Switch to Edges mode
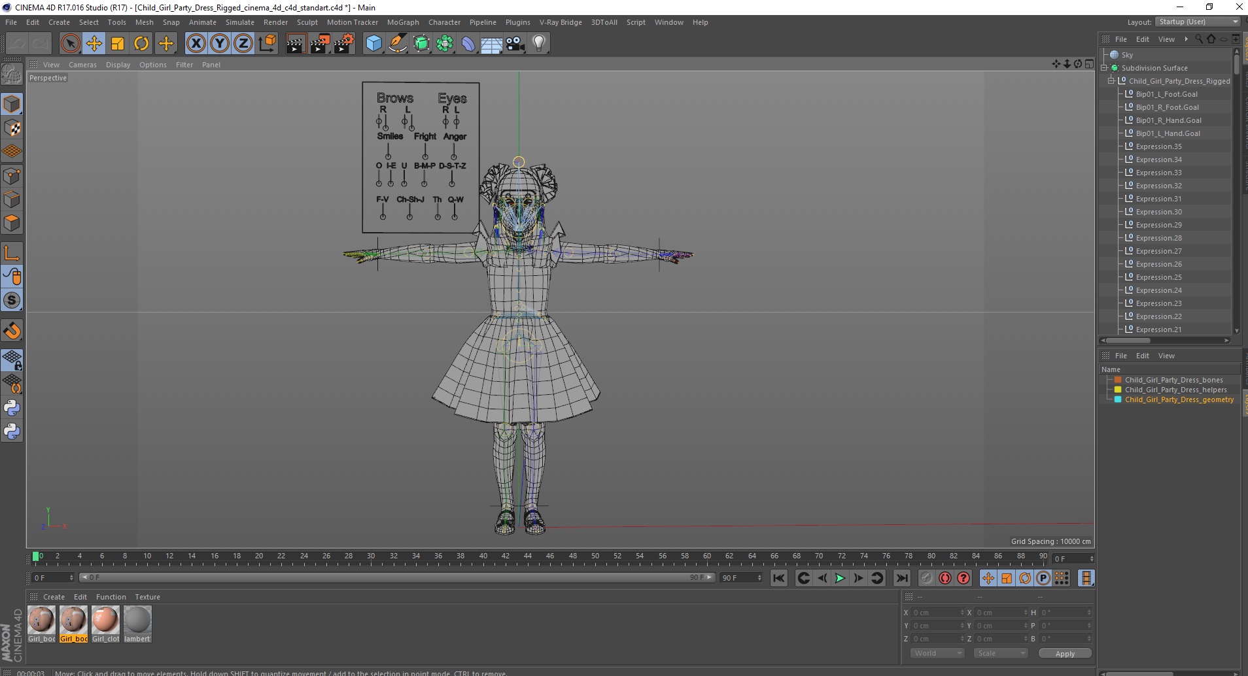This screenshot has width=1248, height=676. click(x=12, y=199)
